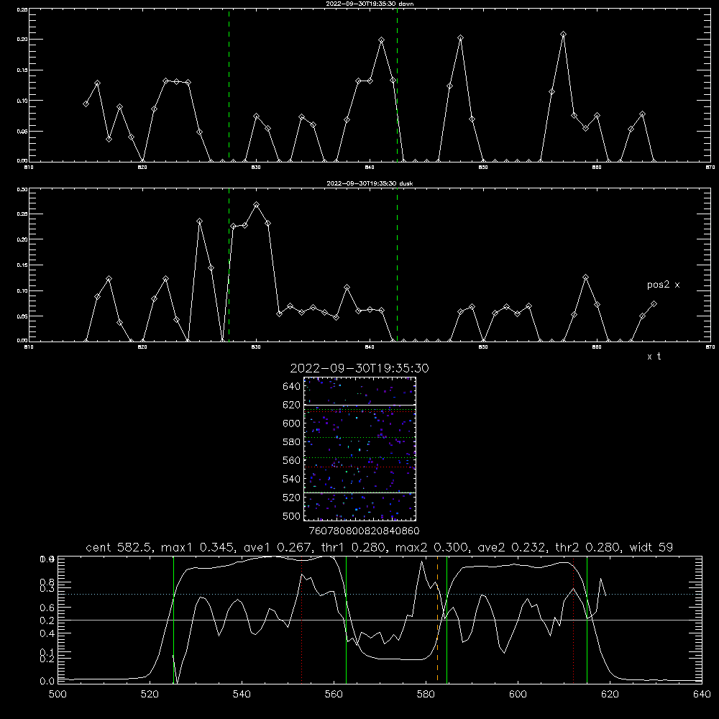Click the 600 label on the image y-axis

(292, 423)
